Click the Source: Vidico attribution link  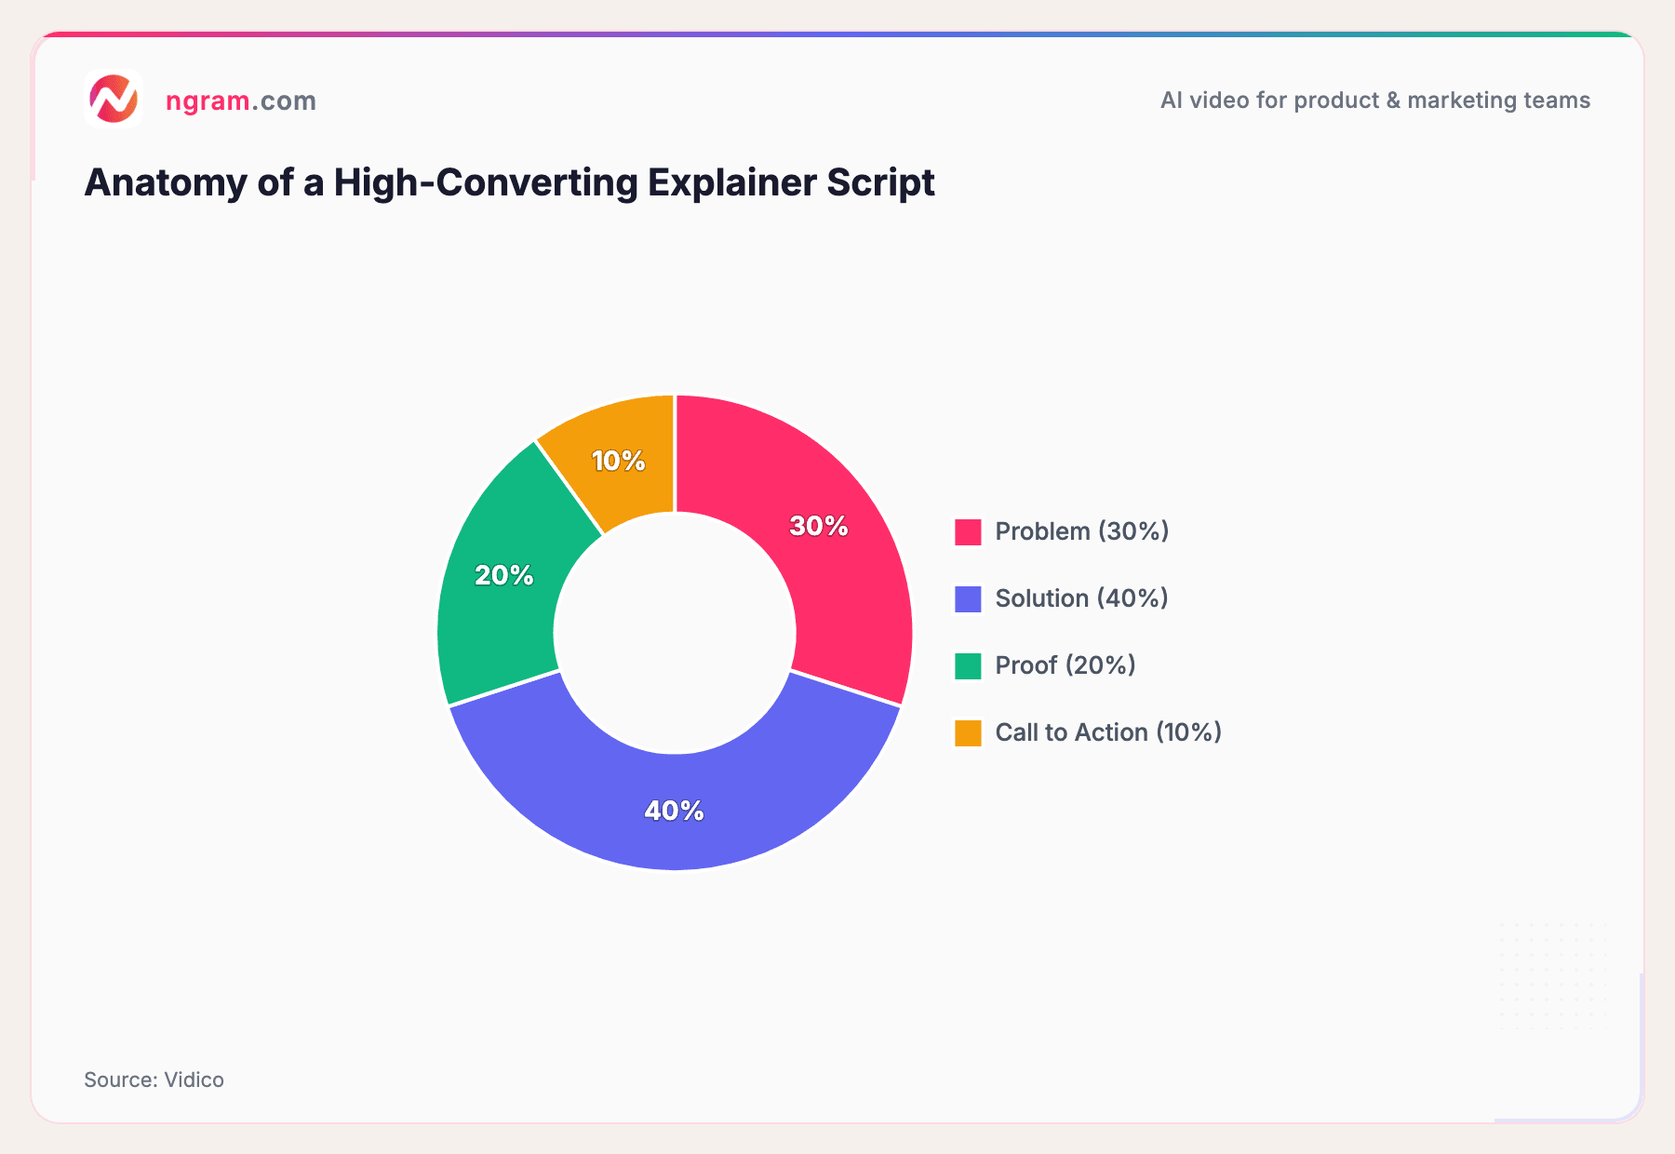[154, 1080]
